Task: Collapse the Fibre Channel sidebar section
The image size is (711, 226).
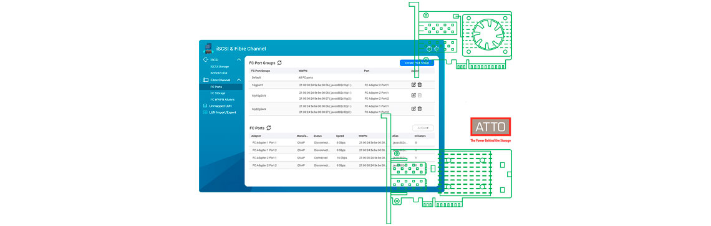Action: tap(239, 80)
